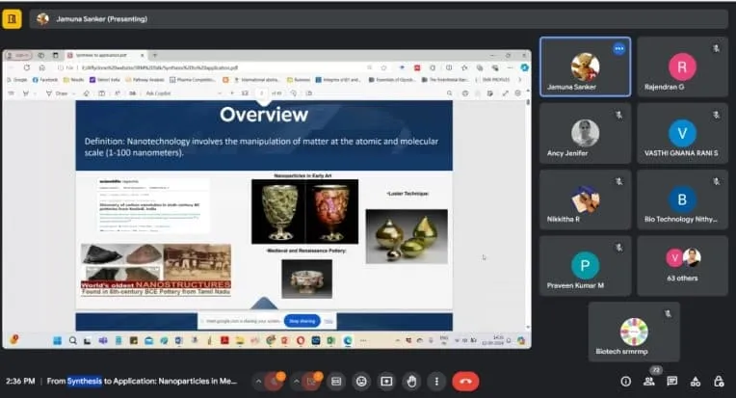736x398 pixels.
Task: Open taskbar Search magnifier
Action: pos(73,341)
